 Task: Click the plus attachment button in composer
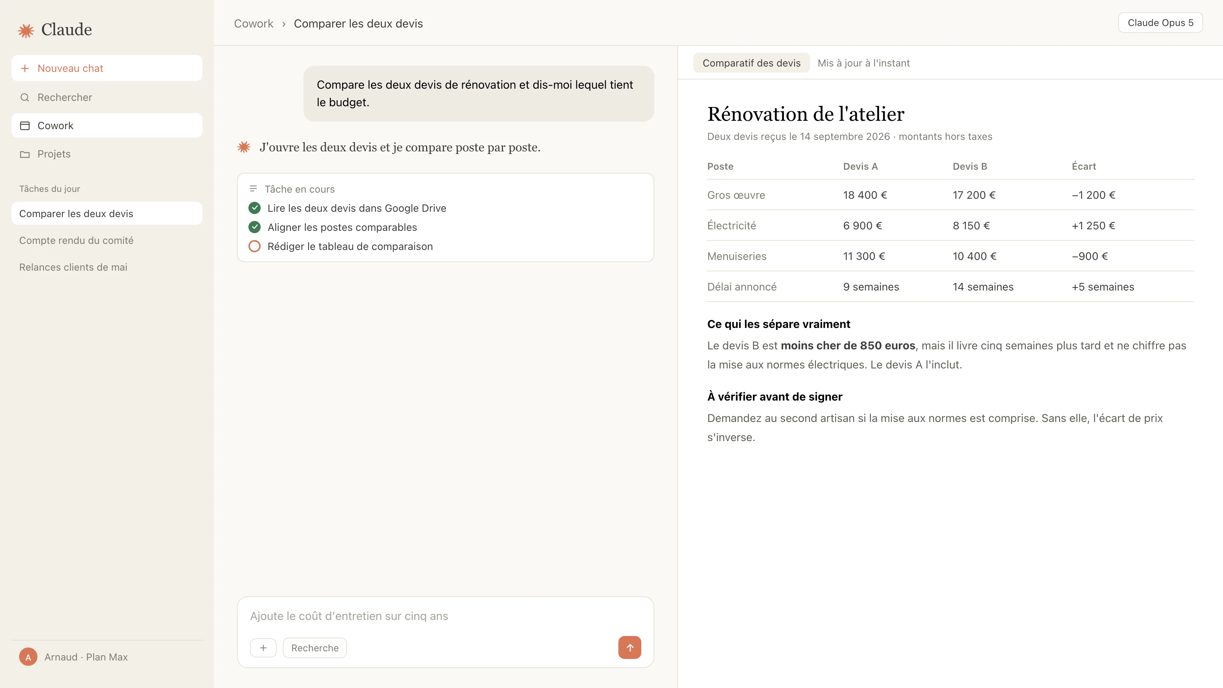(263, 648)
